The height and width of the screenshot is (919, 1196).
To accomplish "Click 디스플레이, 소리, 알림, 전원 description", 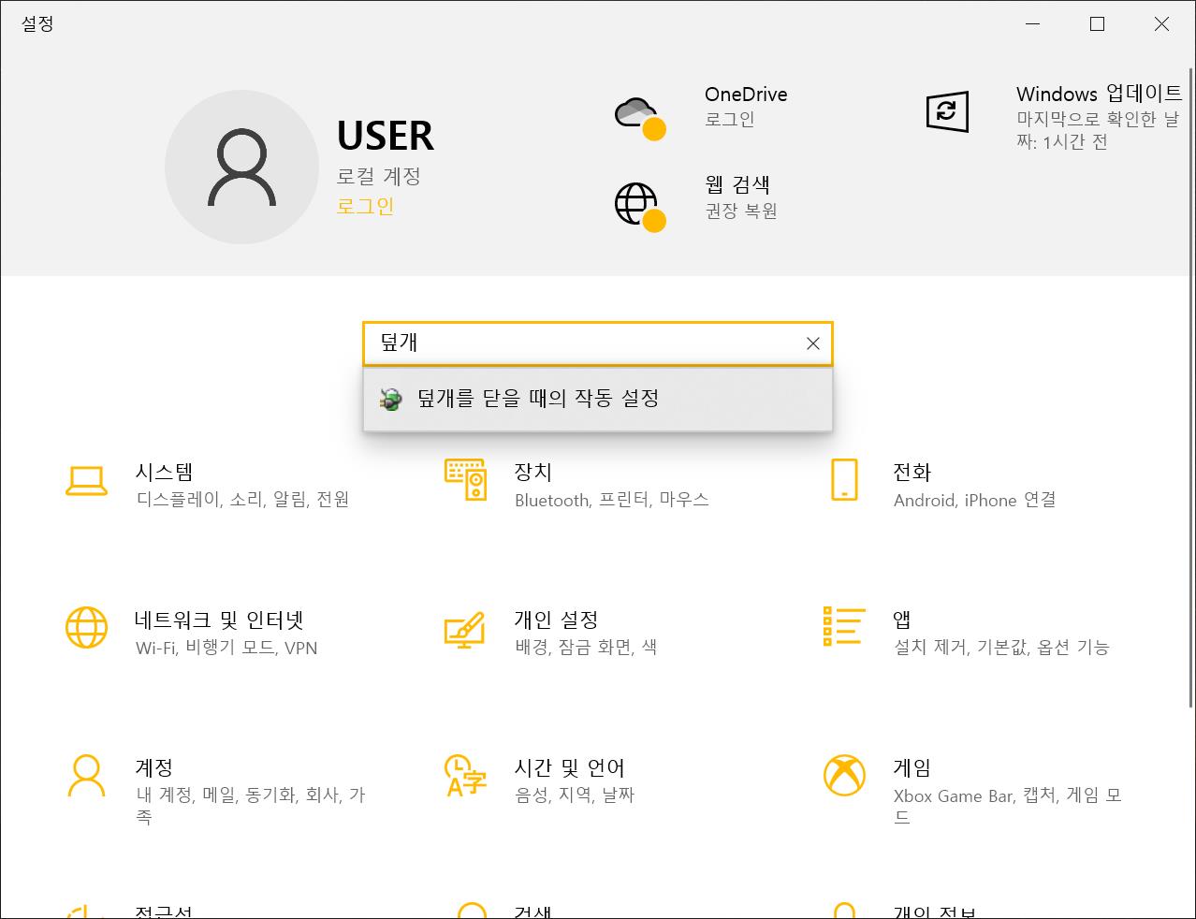I will [242, 500].
